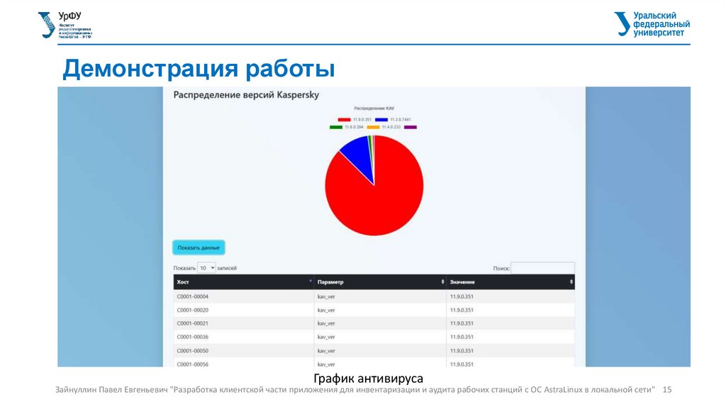The width and height of the screenshot is (726, 407).
Task: Click the УрФУ institute logo at top left
Action: click(65, 25)
